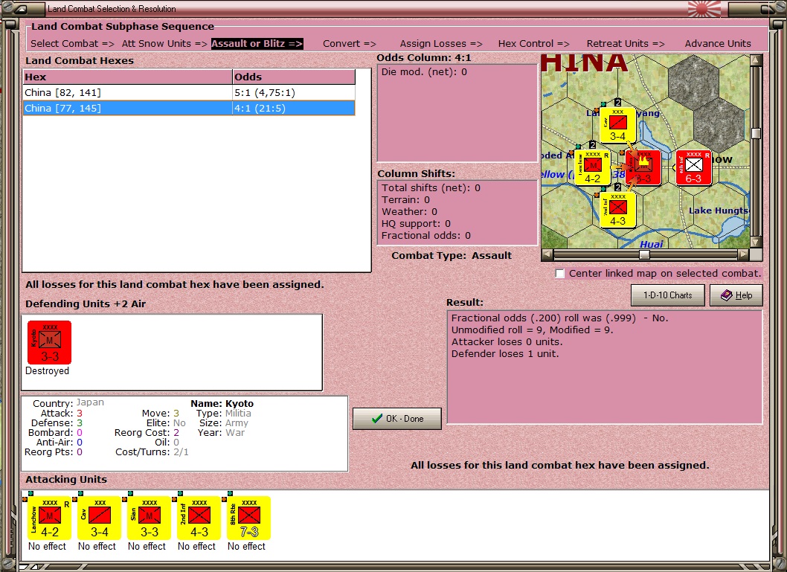Click the Cav 3-4 counter on map
This screenshot has height=572, width=787.
click(x=617, y=125)
